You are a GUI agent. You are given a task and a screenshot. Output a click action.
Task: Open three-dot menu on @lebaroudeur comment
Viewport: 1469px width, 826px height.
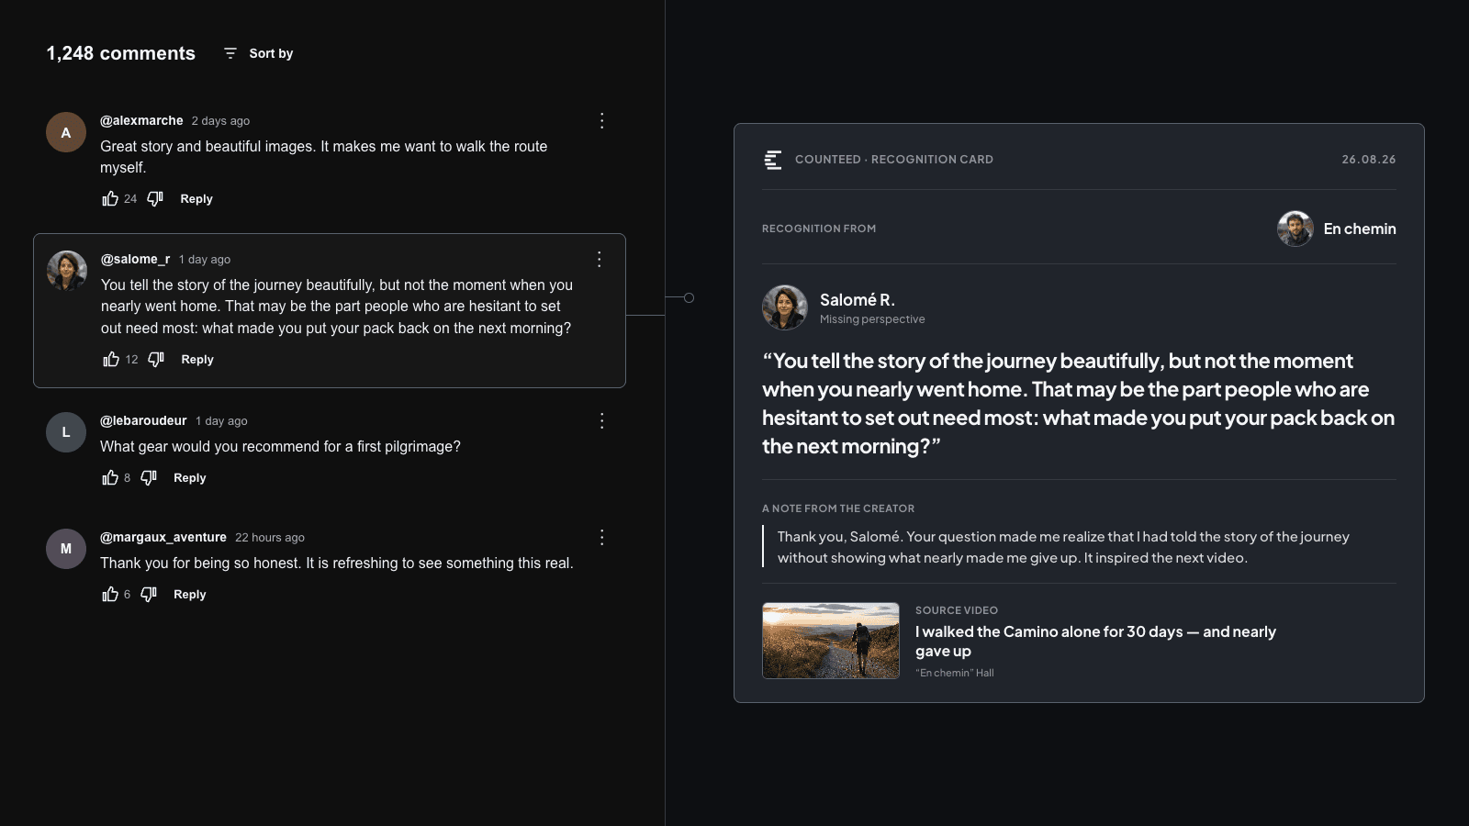(601, 420)
